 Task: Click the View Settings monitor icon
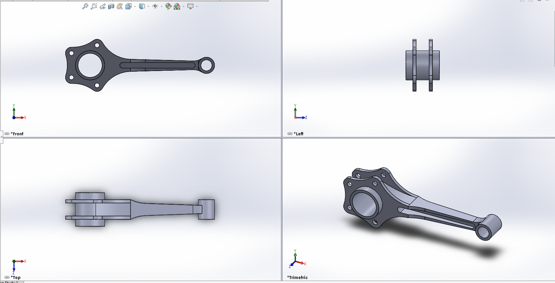[x=190, y=6]
